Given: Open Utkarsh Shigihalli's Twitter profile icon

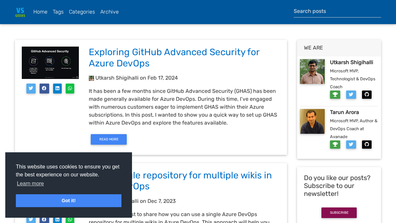Looking at the screenshot, I should tap(351, 95).
